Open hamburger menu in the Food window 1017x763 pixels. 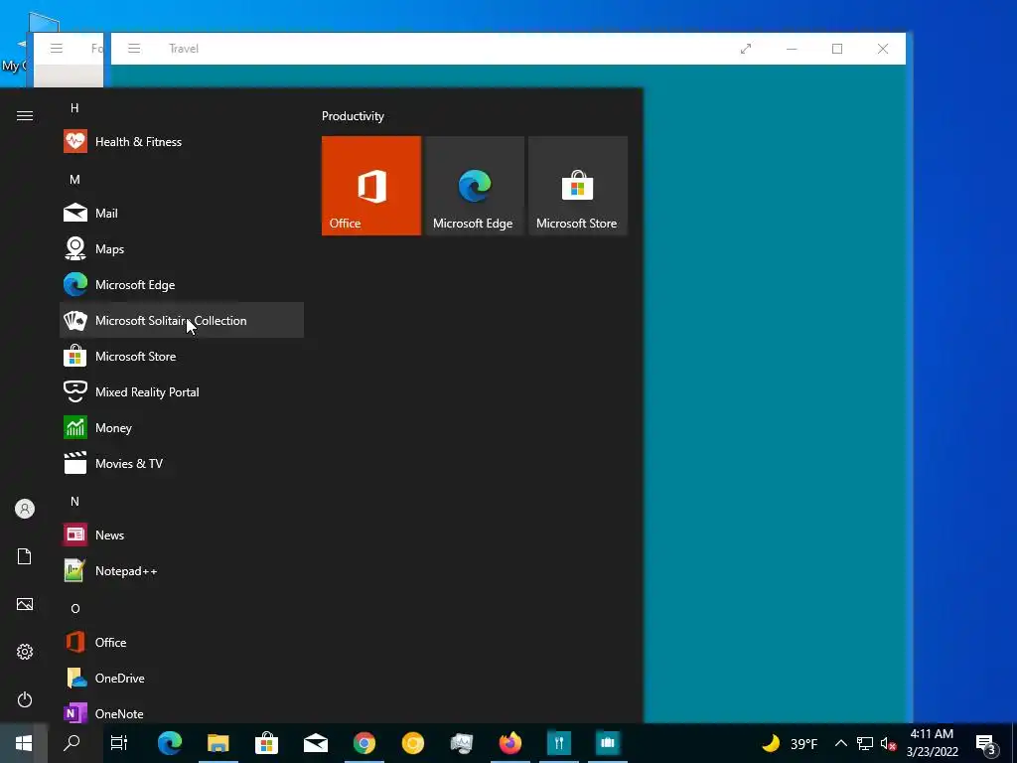57,49
